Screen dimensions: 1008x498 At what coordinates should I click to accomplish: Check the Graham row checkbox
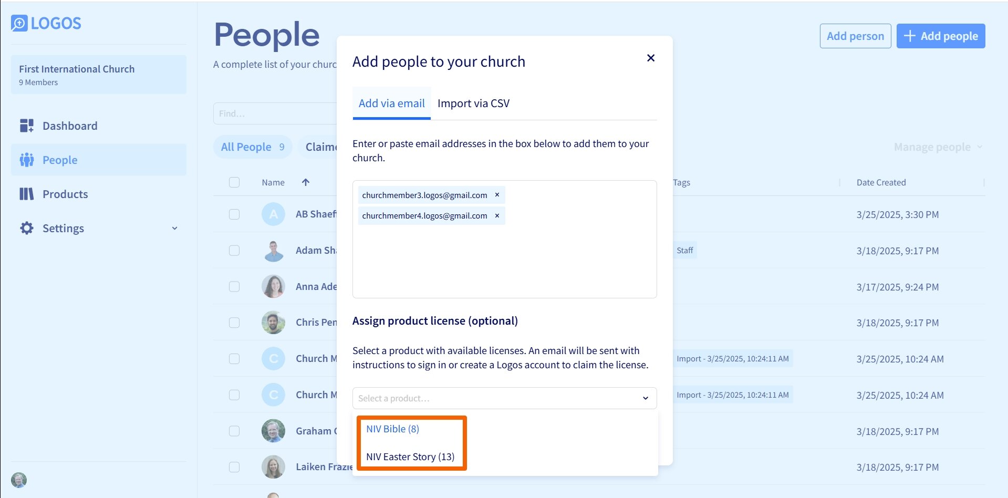234,431
